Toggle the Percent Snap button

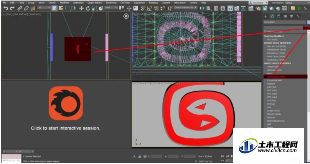pyautogui.click(x=156, y=8)
